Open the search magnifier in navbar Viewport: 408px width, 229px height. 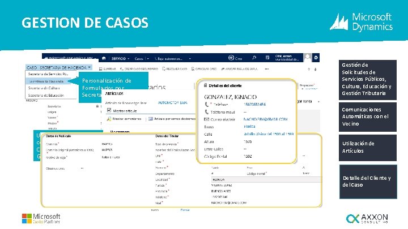click(x=254, y=58)
